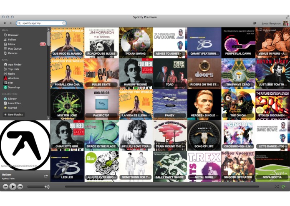This screenshot has width=290, height=206.
Task: Open Starred tracks
Action: click(x=12, y=108)
